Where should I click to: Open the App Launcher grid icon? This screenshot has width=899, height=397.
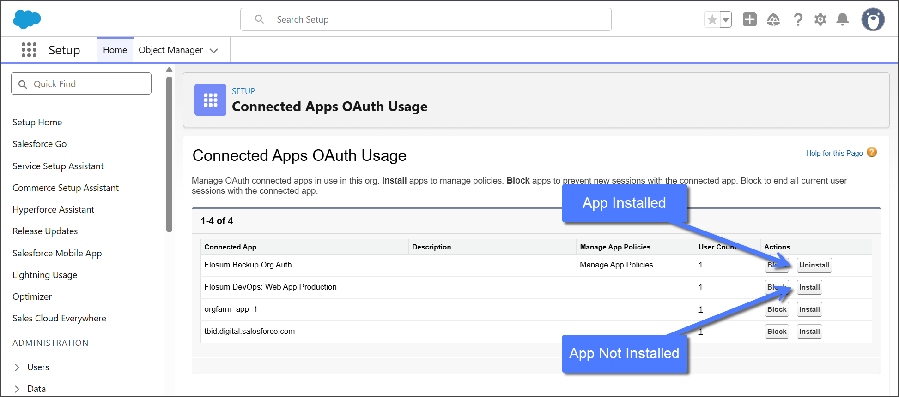tap(29, 50)
